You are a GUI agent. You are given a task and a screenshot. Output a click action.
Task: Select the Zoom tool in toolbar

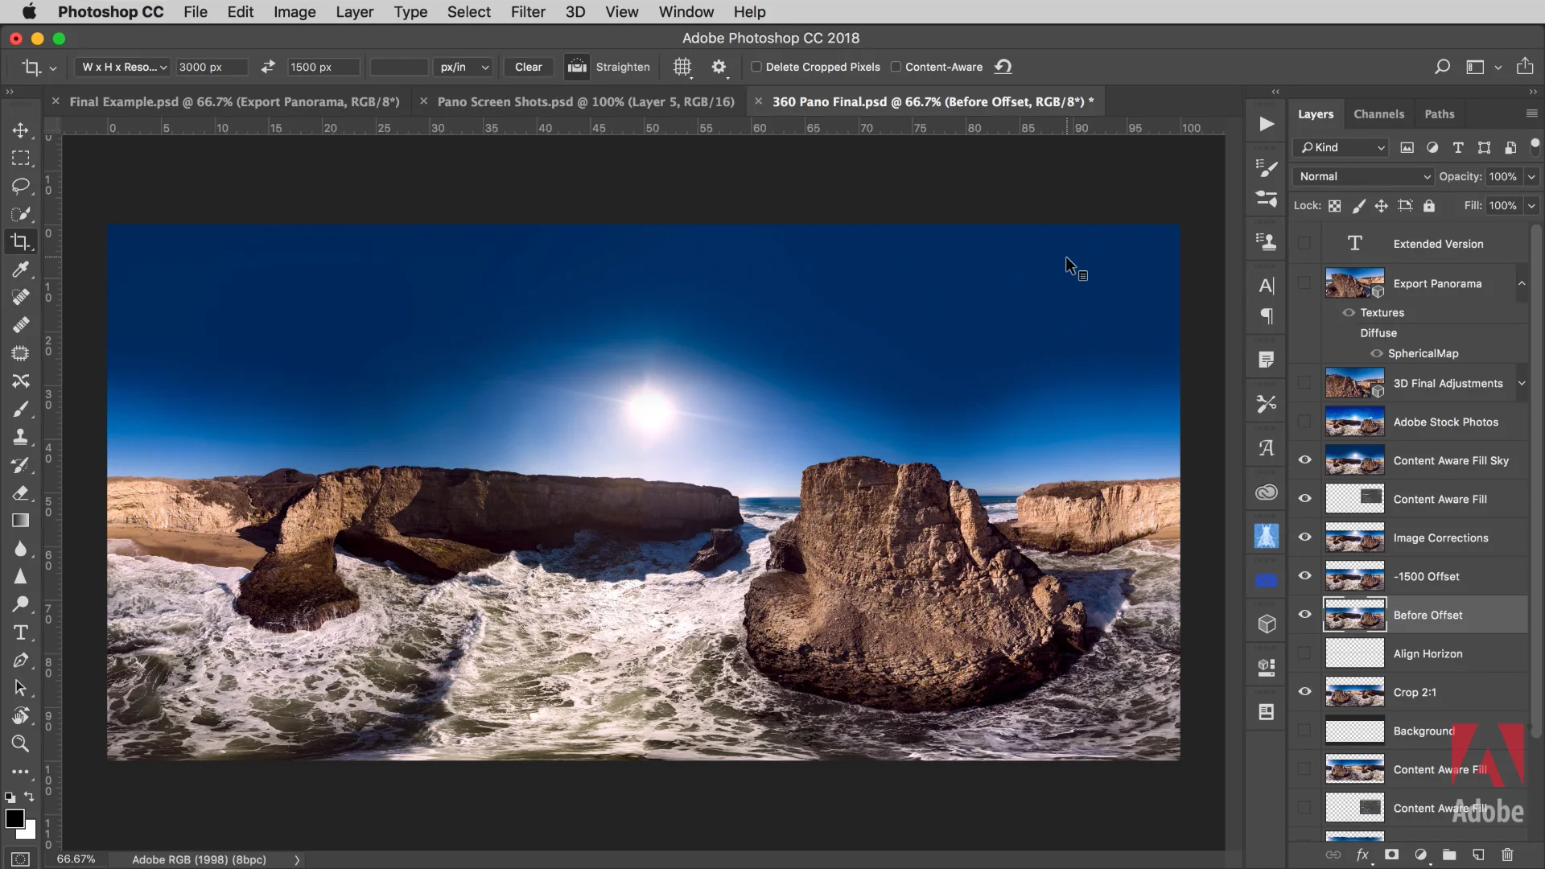[20, 743]
